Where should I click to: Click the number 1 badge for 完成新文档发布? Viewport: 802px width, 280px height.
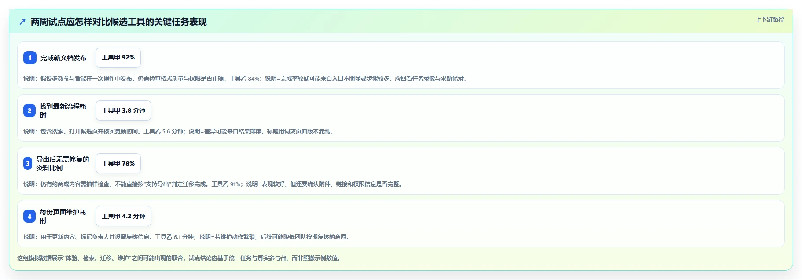point(29,58)
